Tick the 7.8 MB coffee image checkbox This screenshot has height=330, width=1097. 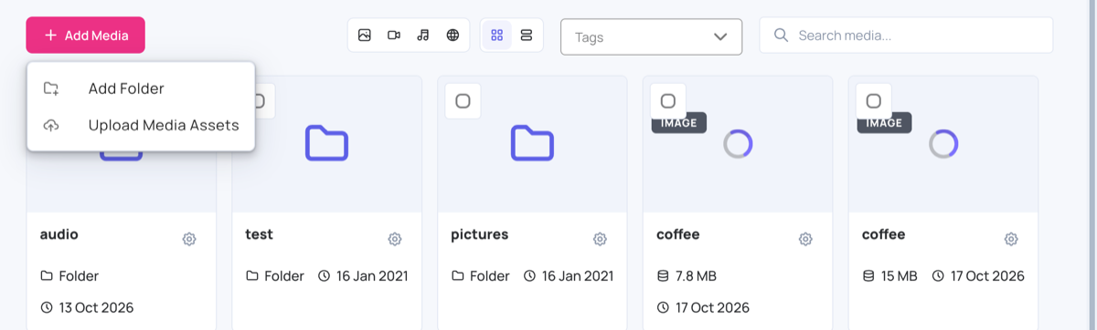[668, 101]
